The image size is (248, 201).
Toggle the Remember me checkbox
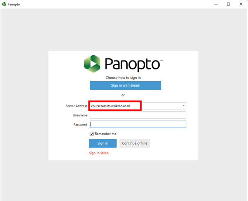click(x=92, y=134)
